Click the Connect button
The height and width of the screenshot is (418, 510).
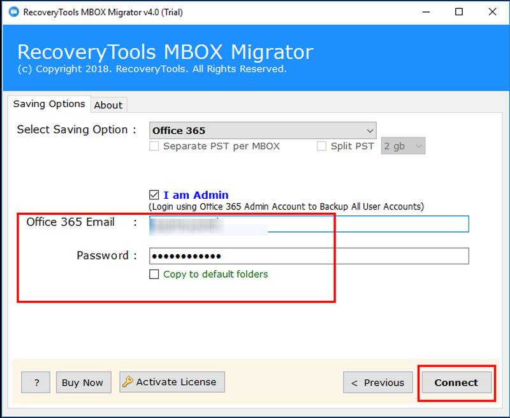pos(456,382)
